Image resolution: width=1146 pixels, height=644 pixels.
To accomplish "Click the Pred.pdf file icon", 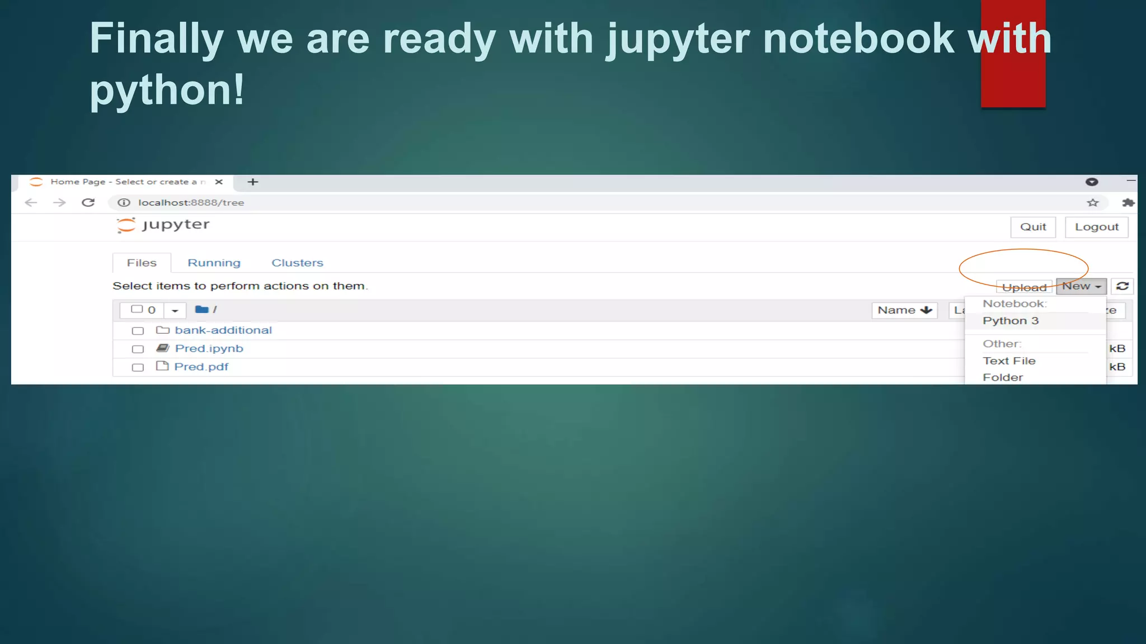I will click(162, 366).
